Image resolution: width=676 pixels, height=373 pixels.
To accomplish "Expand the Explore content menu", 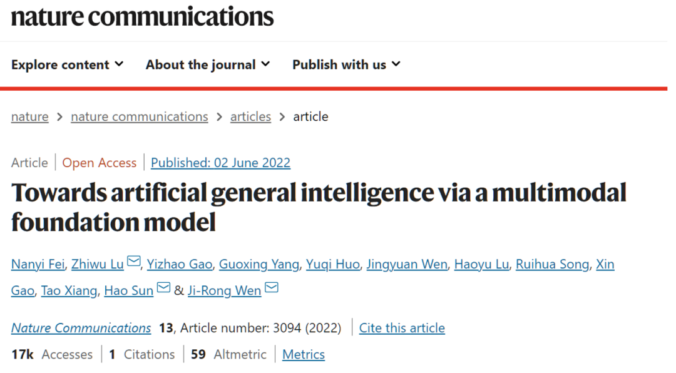I will coord(68,64).
